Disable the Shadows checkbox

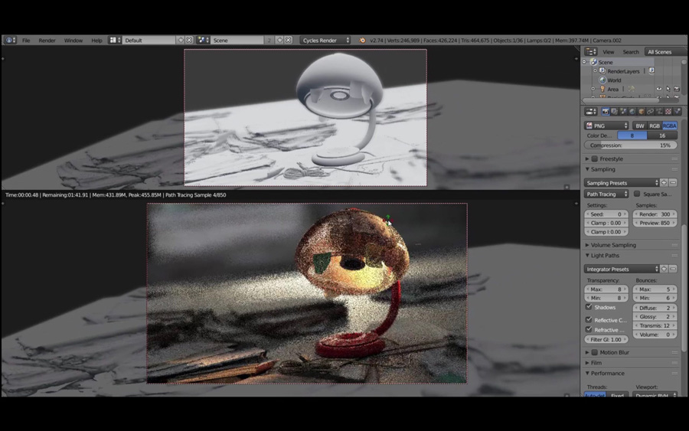pos(589,307)
